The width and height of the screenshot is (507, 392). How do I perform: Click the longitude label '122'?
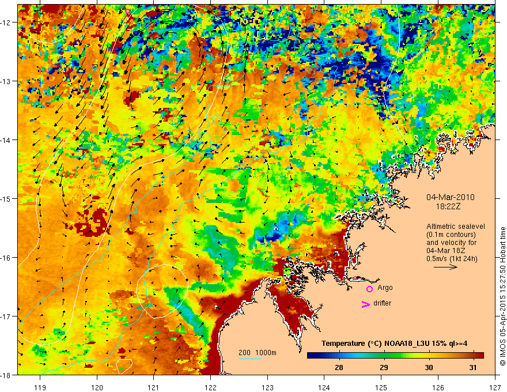point(210,387)
